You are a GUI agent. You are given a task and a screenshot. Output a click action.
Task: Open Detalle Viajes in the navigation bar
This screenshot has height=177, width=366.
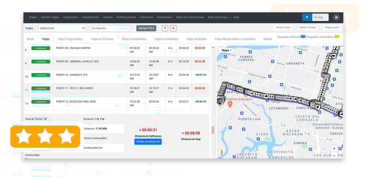50,17
